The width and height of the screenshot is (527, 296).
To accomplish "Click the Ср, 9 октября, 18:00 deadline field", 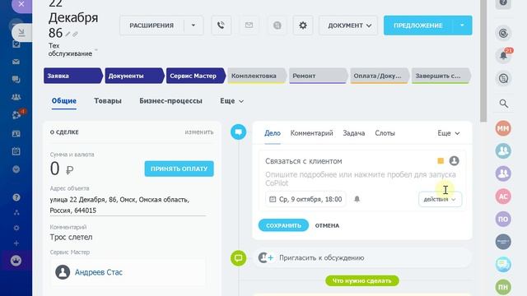I will click(305, 199).
